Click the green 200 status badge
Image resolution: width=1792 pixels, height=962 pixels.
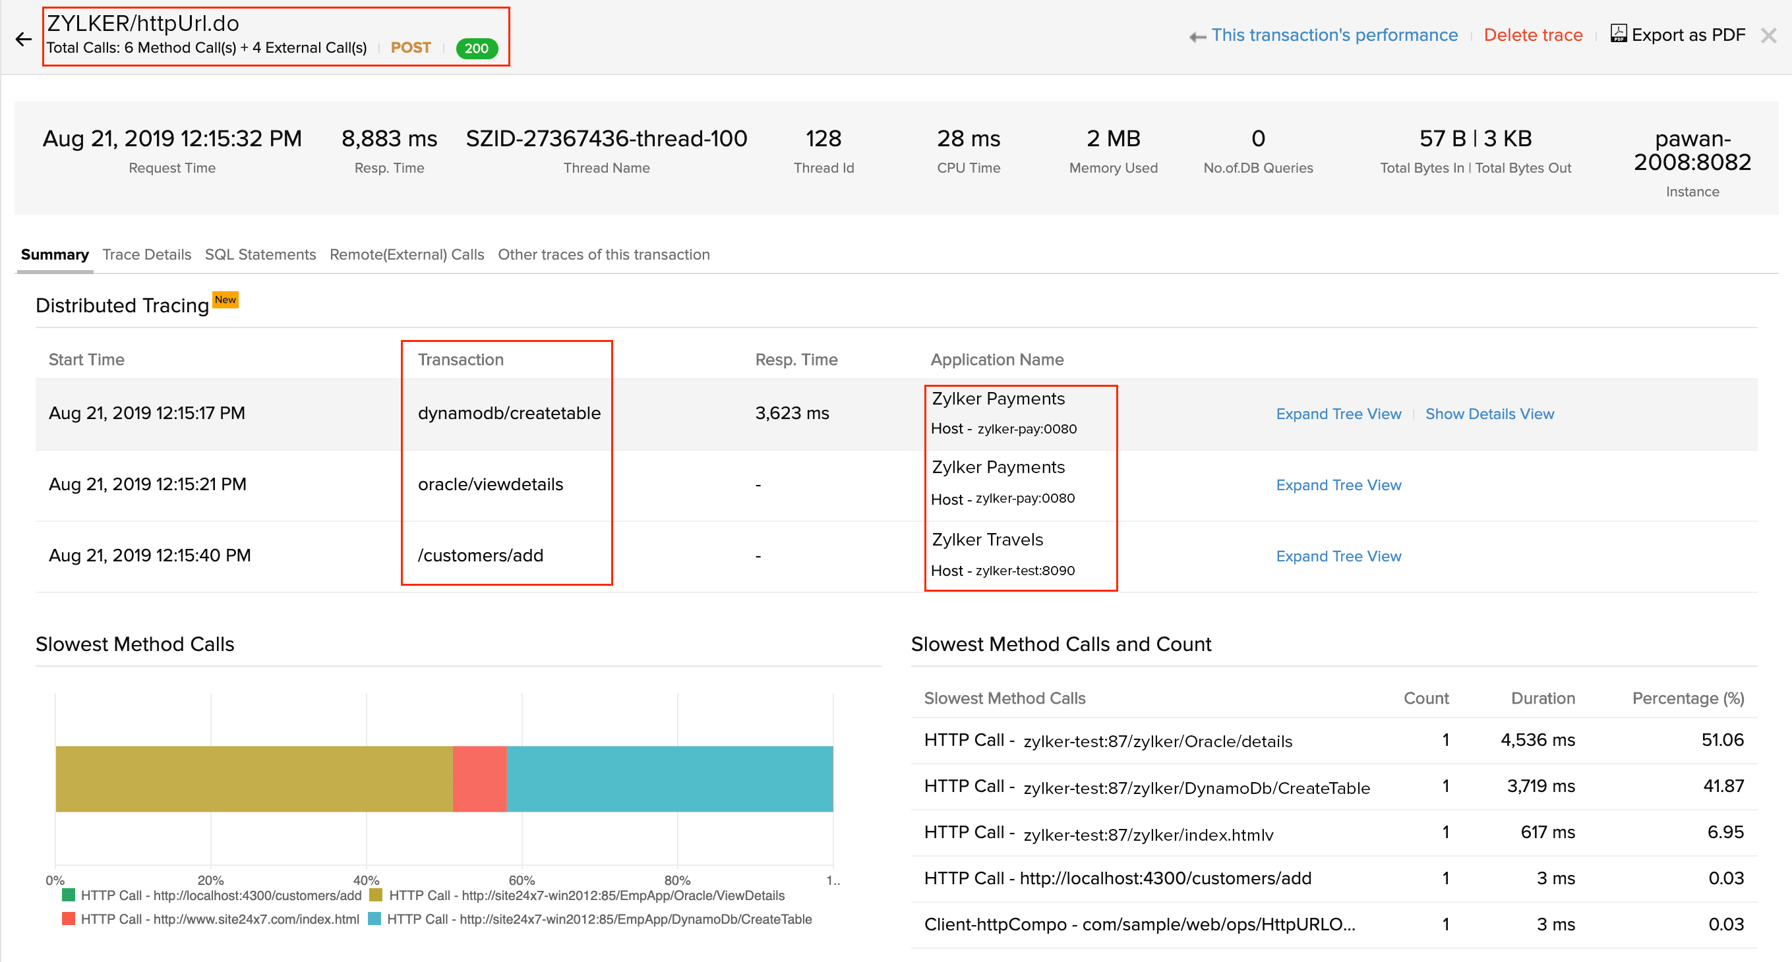coord(477,48)
